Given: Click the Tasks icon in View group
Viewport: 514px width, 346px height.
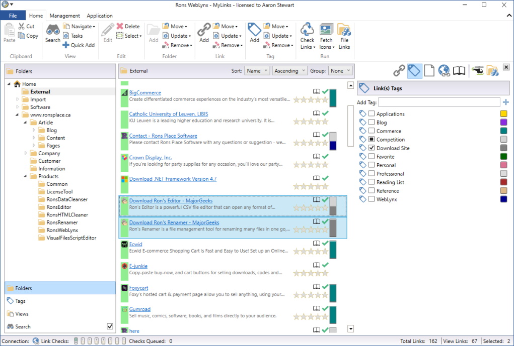Looking at the screenshot, I should pos(66,36).
